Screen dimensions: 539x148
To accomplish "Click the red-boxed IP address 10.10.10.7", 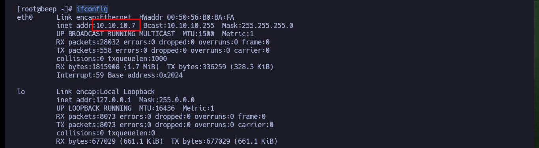I will click(116, 26).
